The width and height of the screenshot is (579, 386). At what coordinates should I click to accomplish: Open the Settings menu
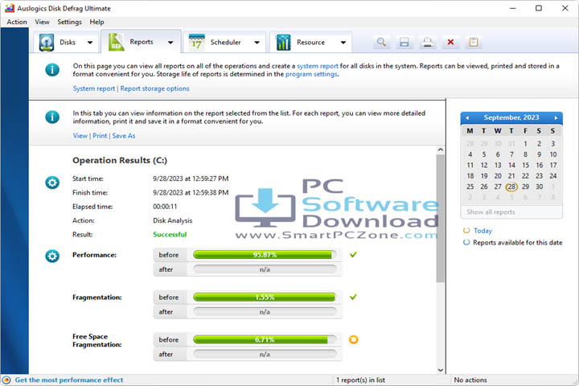(x=69, y=22)
